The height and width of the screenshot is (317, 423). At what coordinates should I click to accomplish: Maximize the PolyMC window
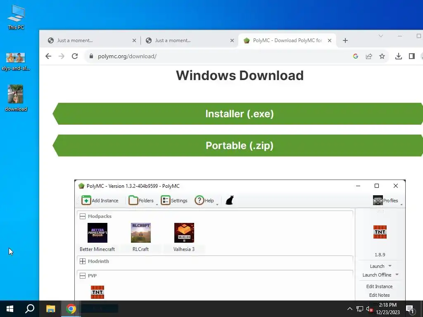click(377, 186)
